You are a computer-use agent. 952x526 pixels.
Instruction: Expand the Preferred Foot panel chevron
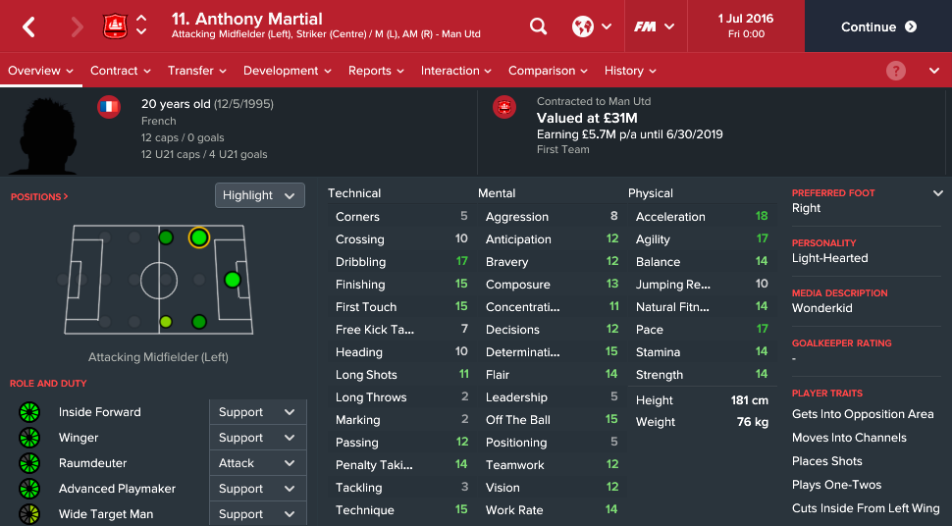click(937, 193)
